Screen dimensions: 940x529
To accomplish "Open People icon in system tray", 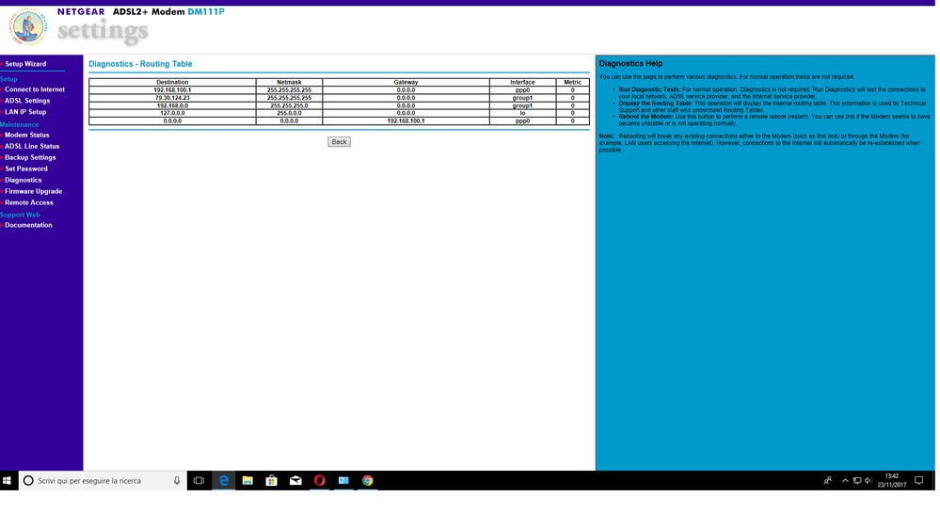I will pos(828,480).
